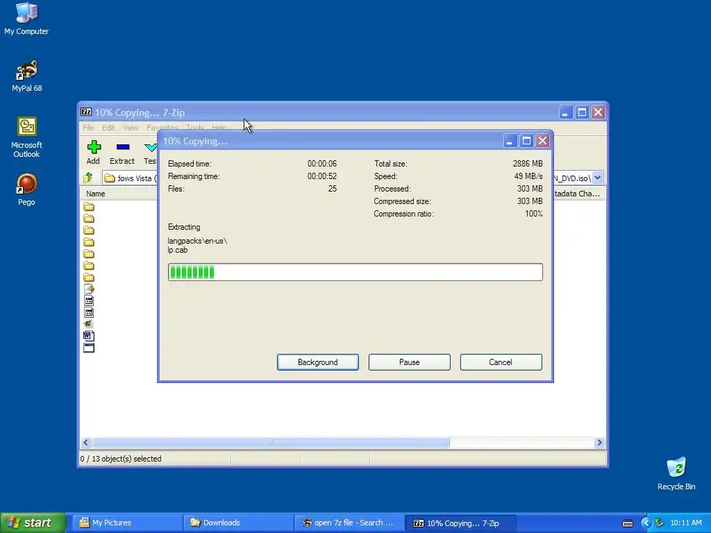Click the network tray icon beside clock
The width and height of the screenshot is (711, 533).
[660, 523]
